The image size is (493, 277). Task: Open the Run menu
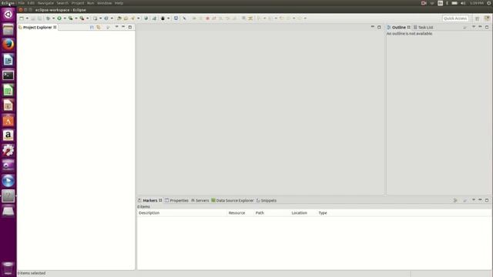tap(91, 3)
